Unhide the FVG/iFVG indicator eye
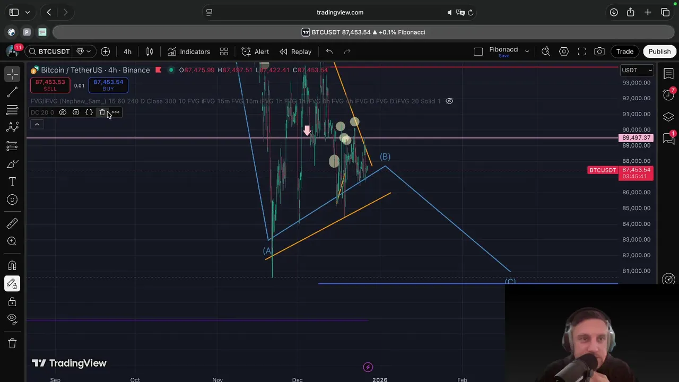This screenshot has height=382, width=679. click(x=449, y=101)
